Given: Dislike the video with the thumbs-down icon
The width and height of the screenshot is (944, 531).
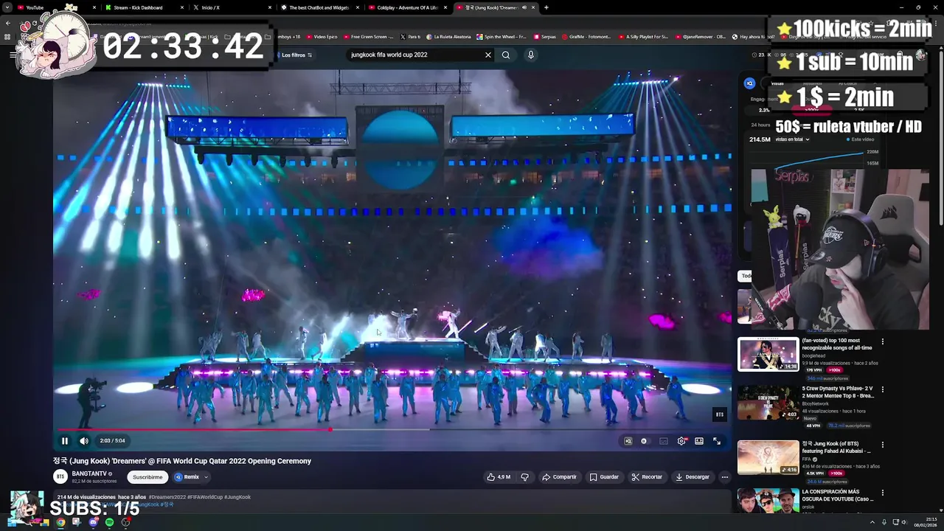Looking at the screenshot, I should (525, 477).
